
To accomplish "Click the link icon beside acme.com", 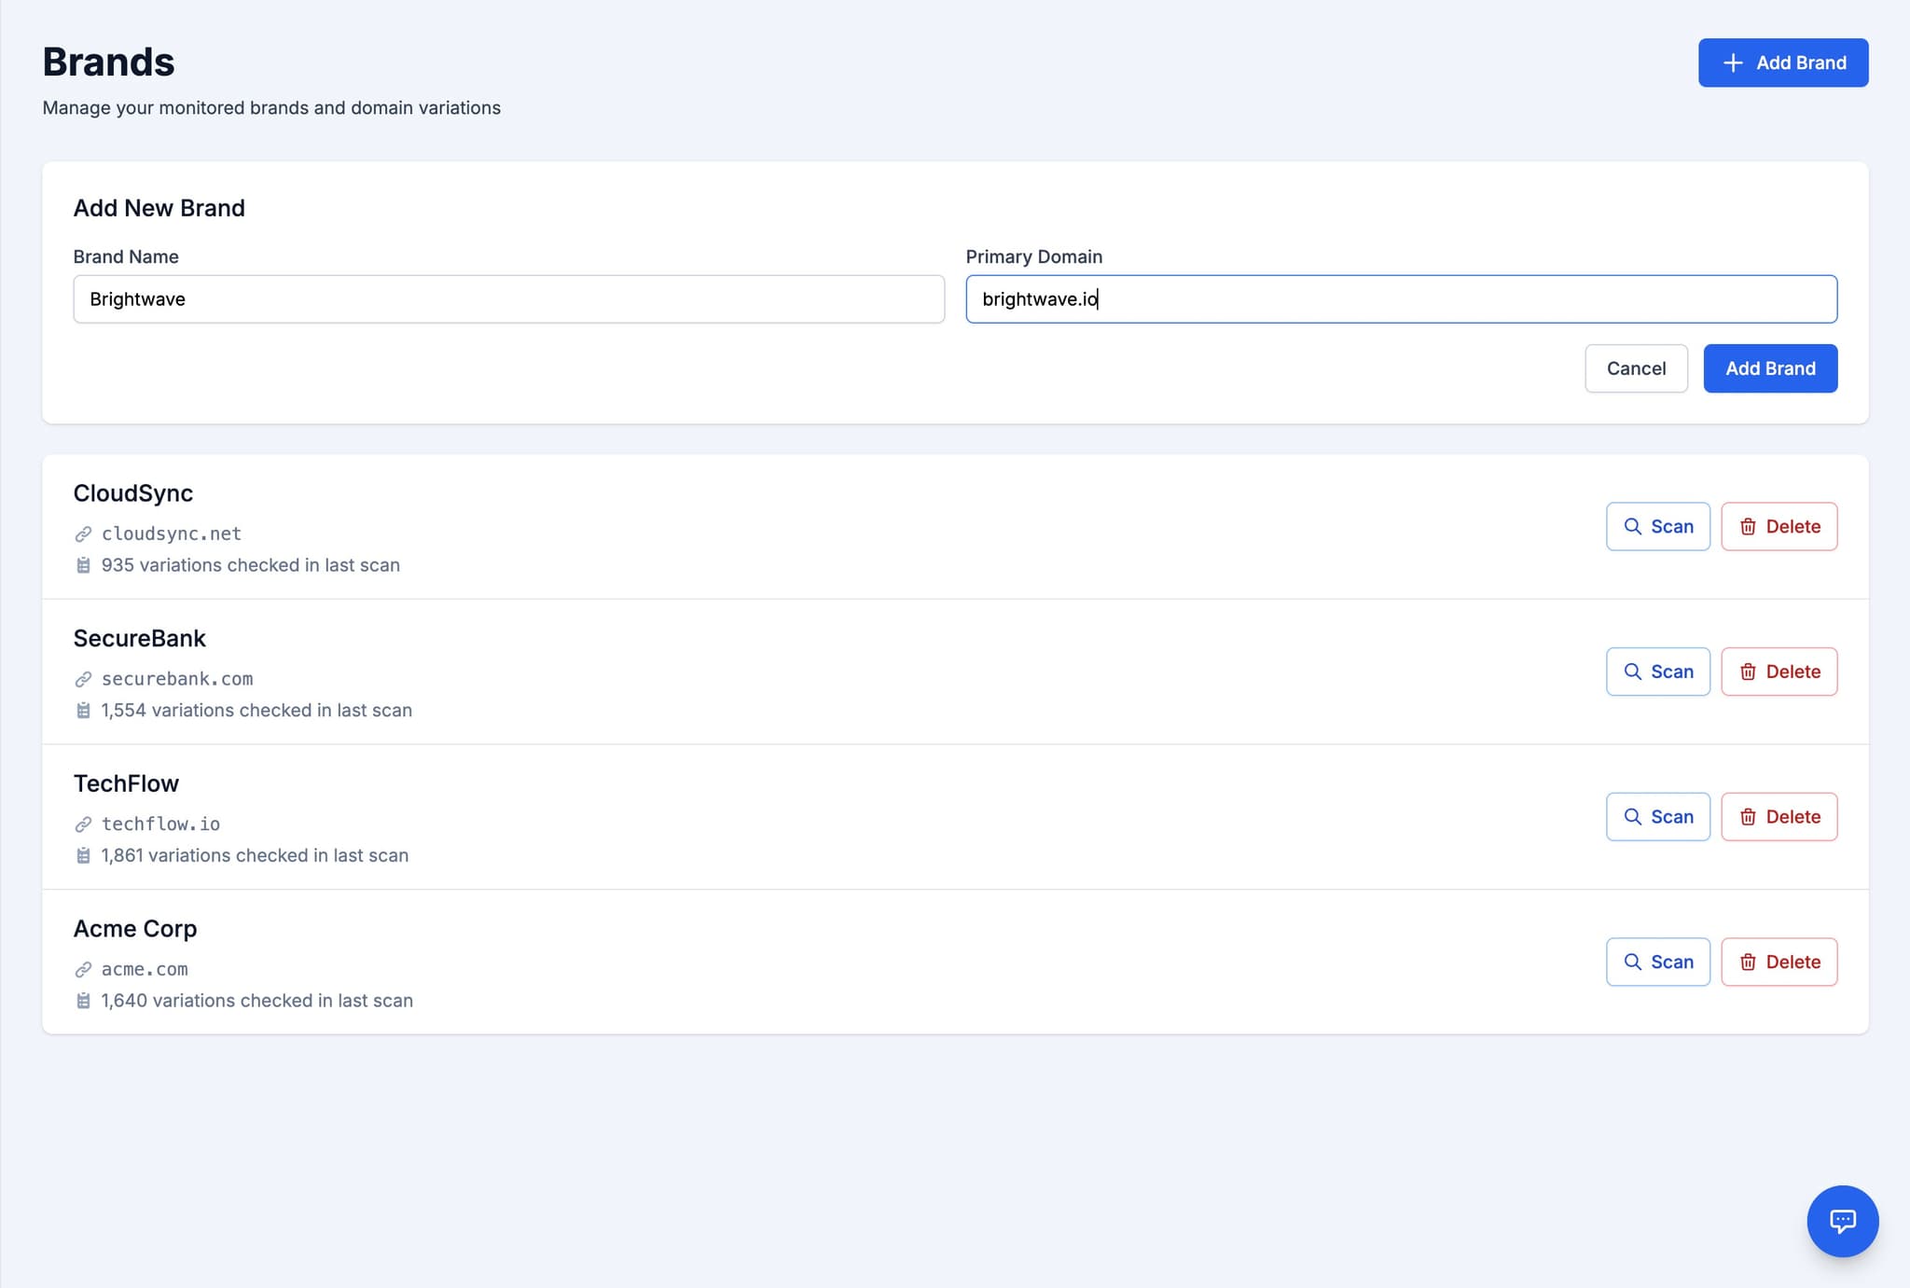I will (x=83, y=969).
